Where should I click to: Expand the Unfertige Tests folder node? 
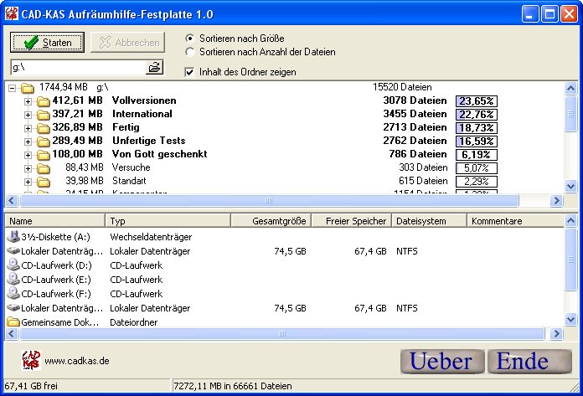point(28,141)
